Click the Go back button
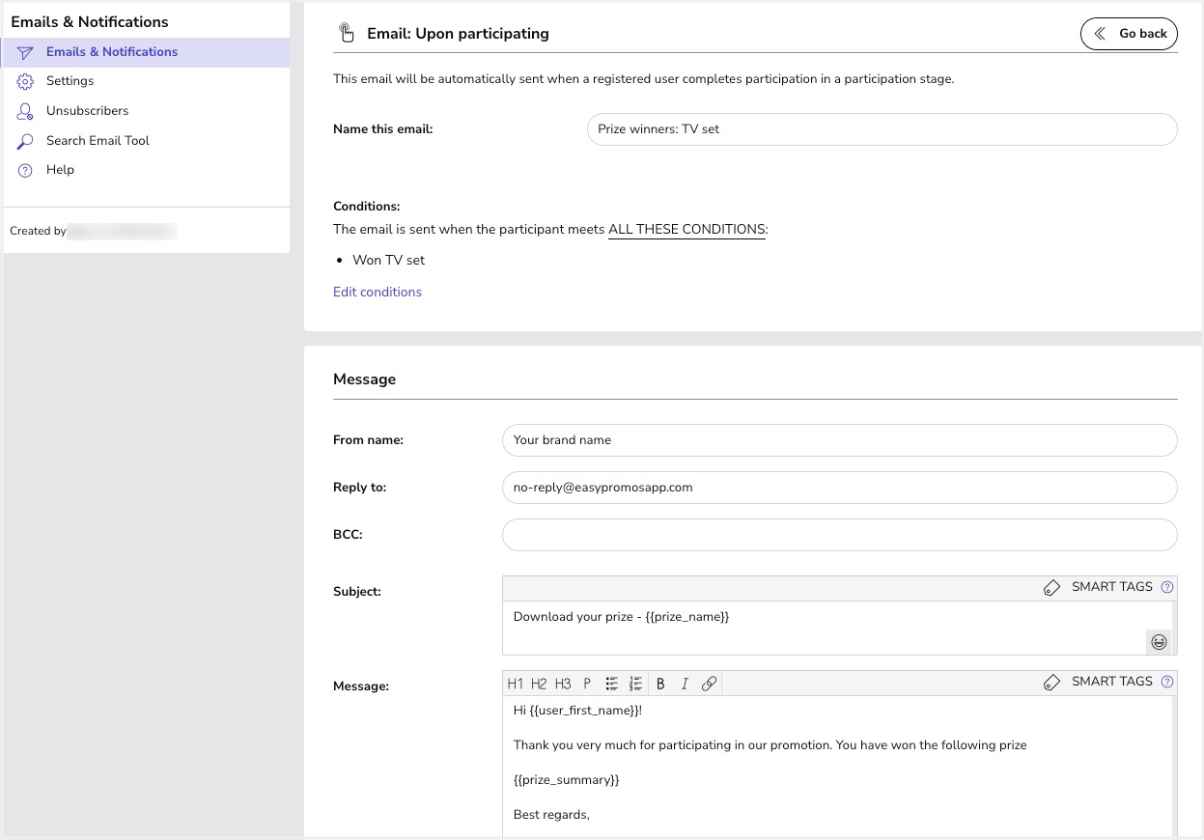Screen dimensions: 1204x840 point(1129,34)
